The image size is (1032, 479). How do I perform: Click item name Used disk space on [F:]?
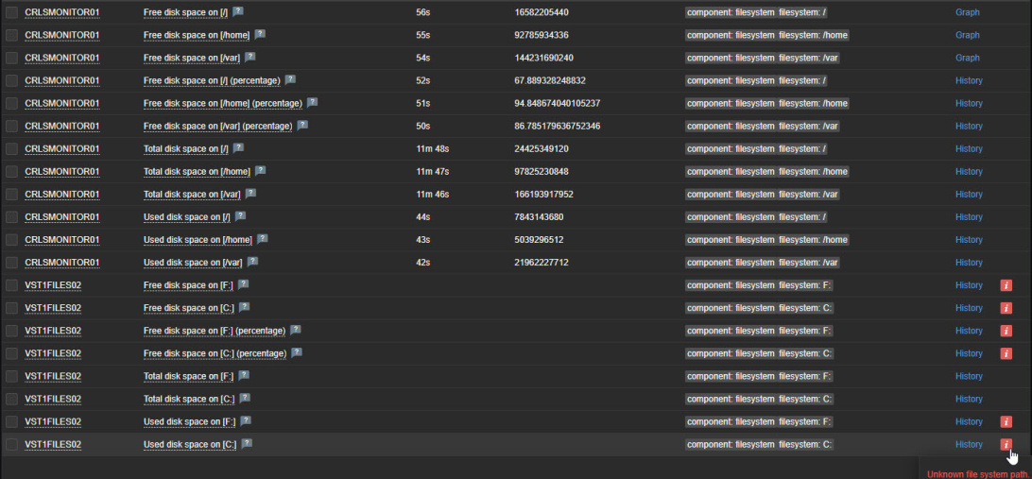190,421
